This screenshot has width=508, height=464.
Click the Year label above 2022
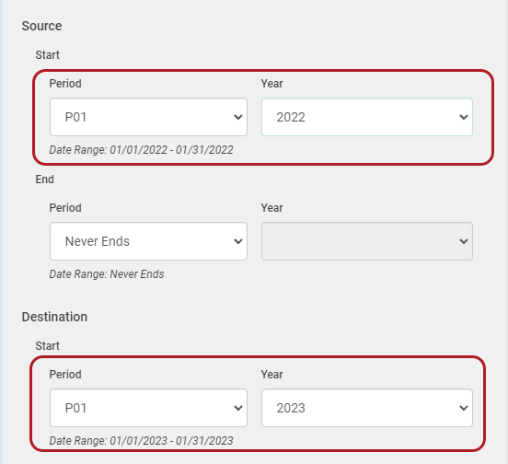(271, 84)
